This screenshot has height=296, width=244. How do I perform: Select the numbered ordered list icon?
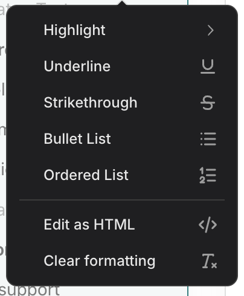(208, 176)
